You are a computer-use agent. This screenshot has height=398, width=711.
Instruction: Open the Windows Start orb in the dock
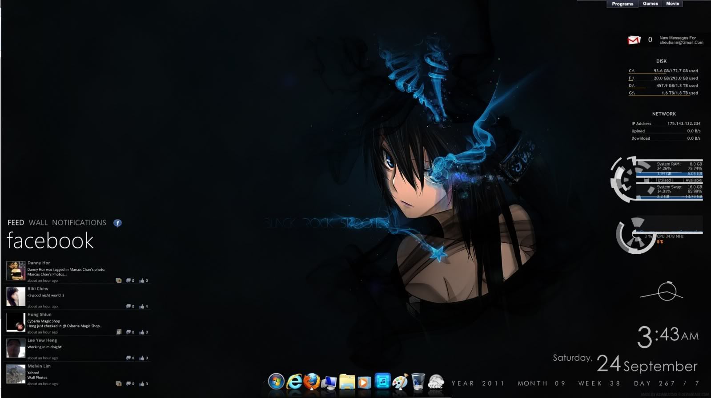276,382
